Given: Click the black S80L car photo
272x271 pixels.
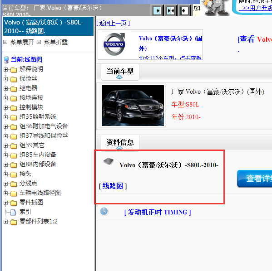Looking at the screenshot, I should pos(133,106).
